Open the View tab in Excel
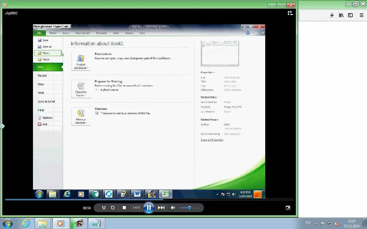 142,33
